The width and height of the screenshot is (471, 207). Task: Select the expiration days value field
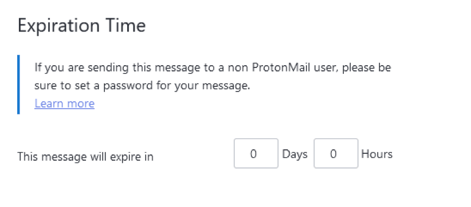coord(256,153)
